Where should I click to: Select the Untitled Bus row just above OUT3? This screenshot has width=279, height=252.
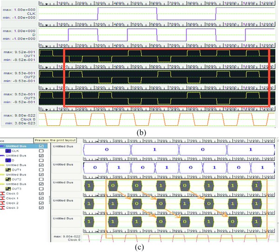(x=24, y=184)
